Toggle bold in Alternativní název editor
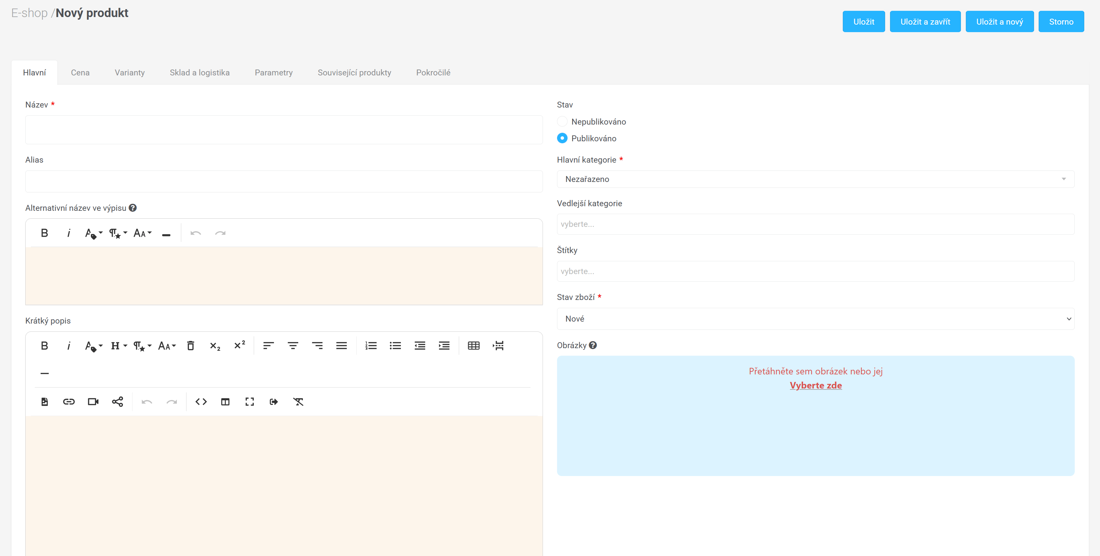 [x=44, y=233]
